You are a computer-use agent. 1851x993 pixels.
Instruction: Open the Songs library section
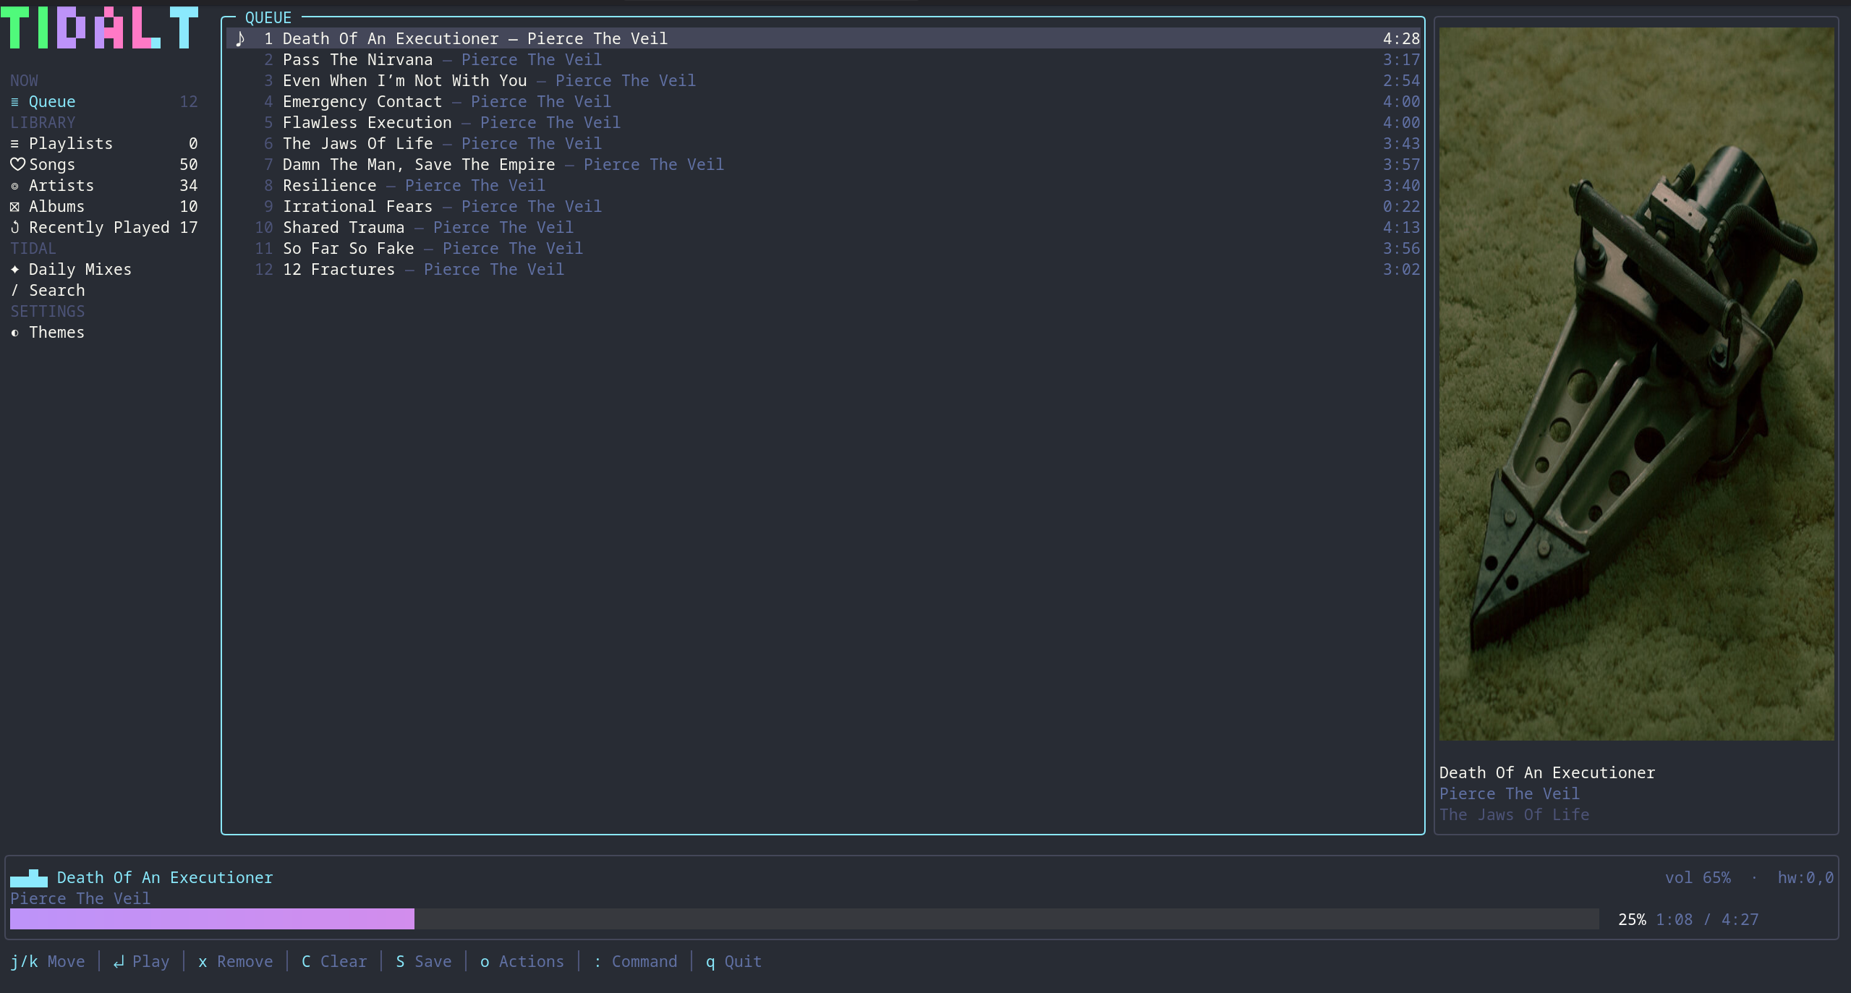103,165
